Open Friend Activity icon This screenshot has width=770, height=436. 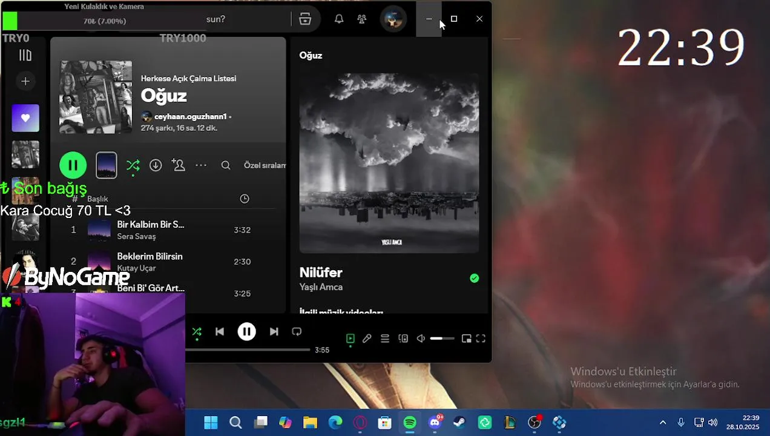362,19
